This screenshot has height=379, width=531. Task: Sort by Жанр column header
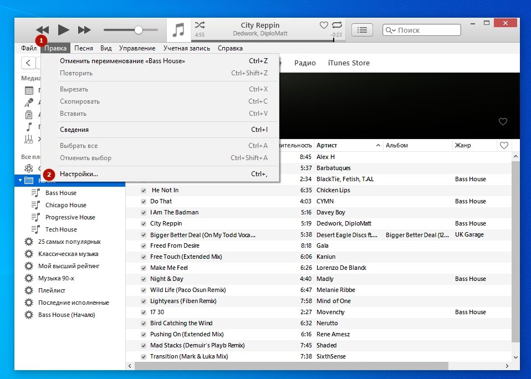point(474,145)
